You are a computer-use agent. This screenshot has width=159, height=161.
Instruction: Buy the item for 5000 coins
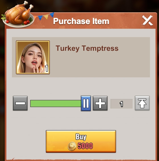pos(81,141)
